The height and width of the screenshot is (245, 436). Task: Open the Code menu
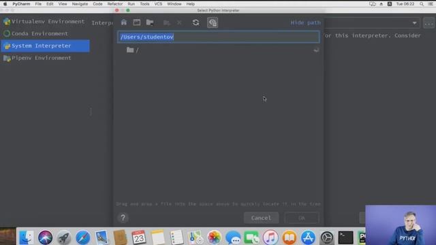[x=97, y=4]
